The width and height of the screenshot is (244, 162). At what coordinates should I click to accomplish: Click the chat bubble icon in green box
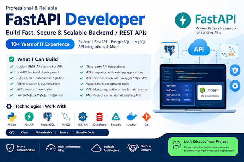click(x=177, y=145)
